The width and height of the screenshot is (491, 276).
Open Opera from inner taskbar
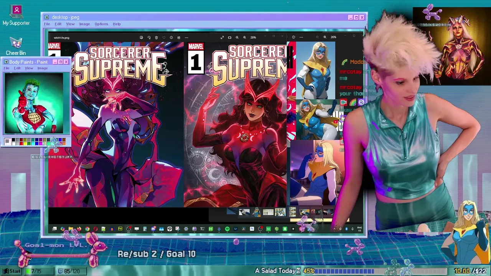coord(96,229)
